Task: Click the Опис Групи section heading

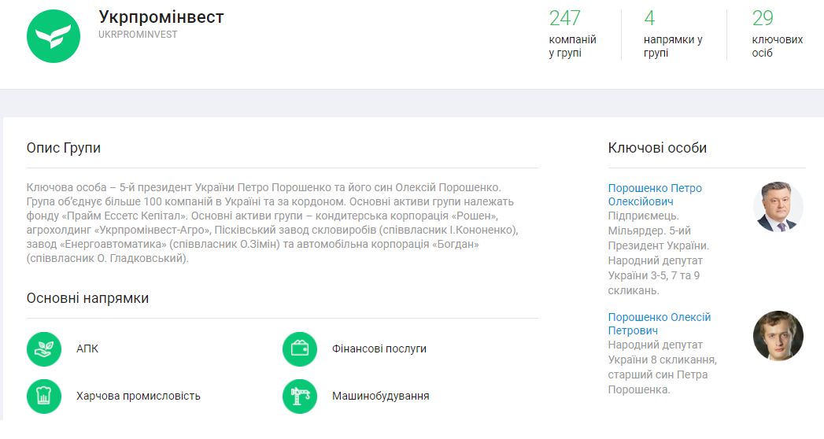Action: (64, 148)
